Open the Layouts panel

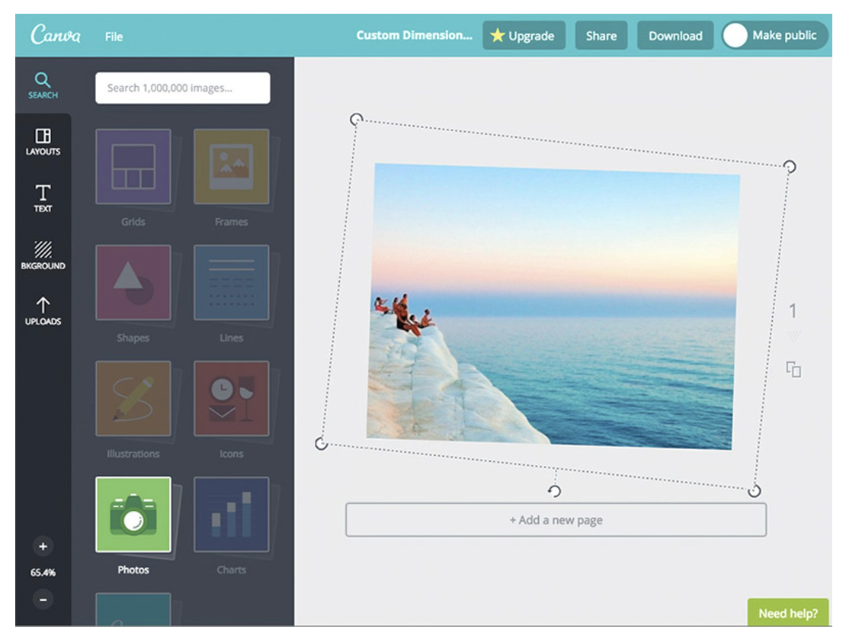[x=43, y=141]
